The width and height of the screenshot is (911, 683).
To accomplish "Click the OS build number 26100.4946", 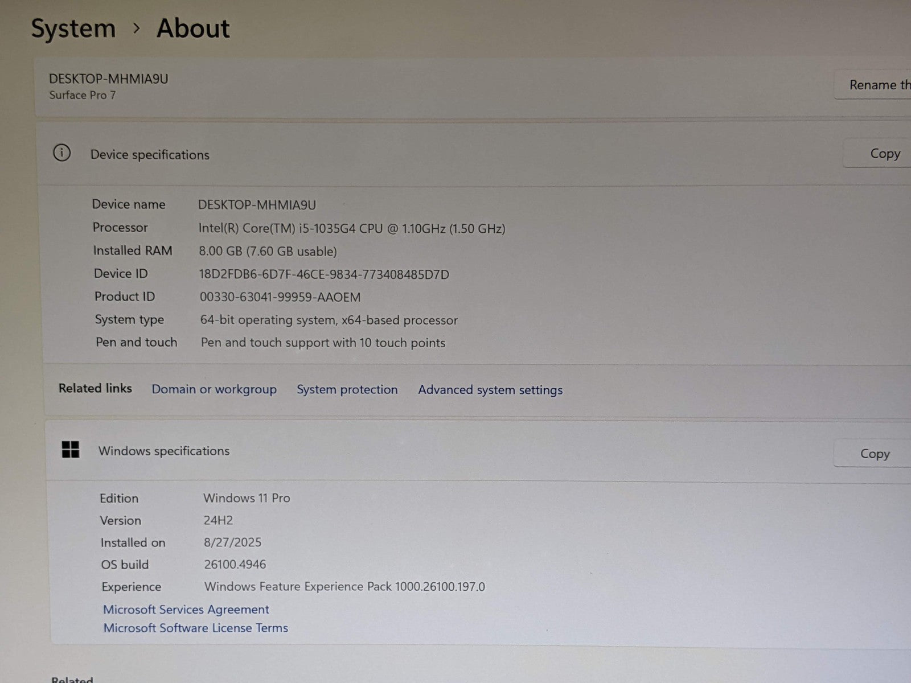I will (235, 565).
